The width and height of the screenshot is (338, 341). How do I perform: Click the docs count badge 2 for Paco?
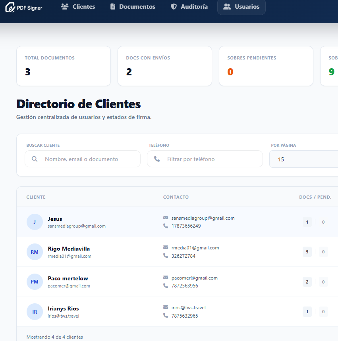307,282
